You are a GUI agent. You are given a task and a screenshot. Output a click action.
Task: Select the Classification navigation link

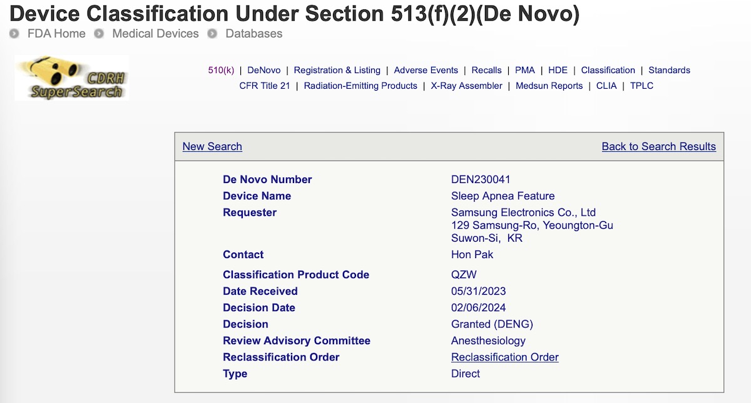[608, 70]
